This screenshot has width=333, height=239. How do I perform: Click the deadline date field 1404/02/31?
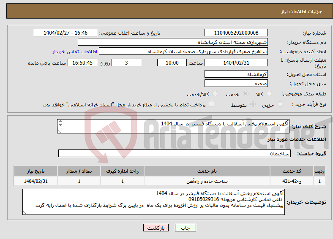point(236,62)
